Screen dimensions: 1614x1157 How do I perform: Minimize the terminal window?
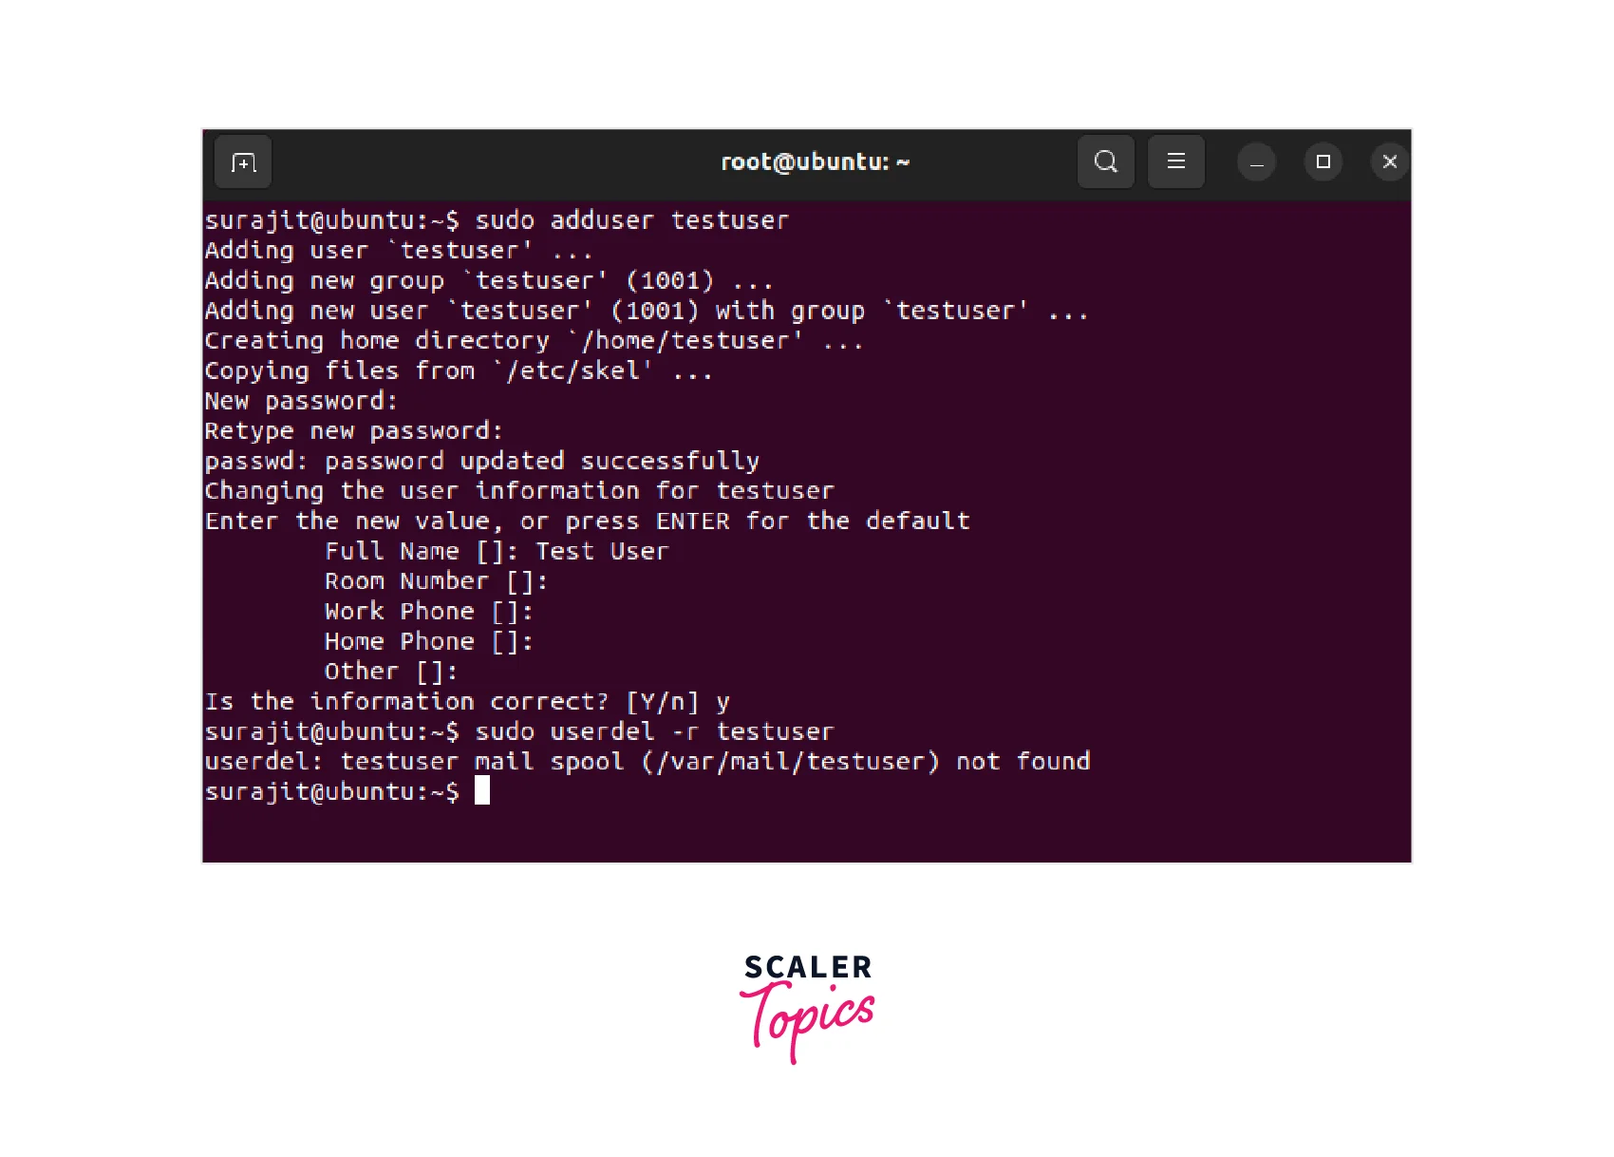tap(1256, 162)
